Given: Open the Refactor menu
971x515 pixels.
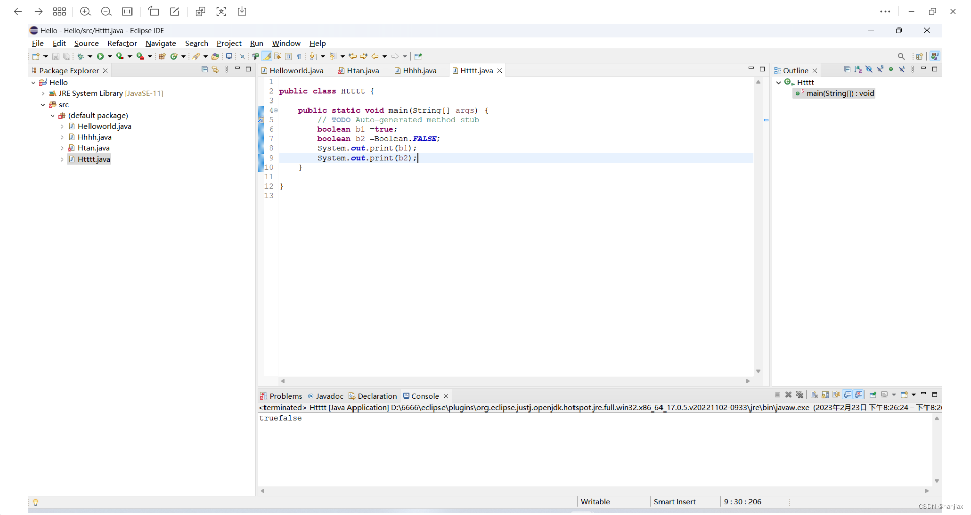Looking at the screenshot, I should click(x=122, y=43).
